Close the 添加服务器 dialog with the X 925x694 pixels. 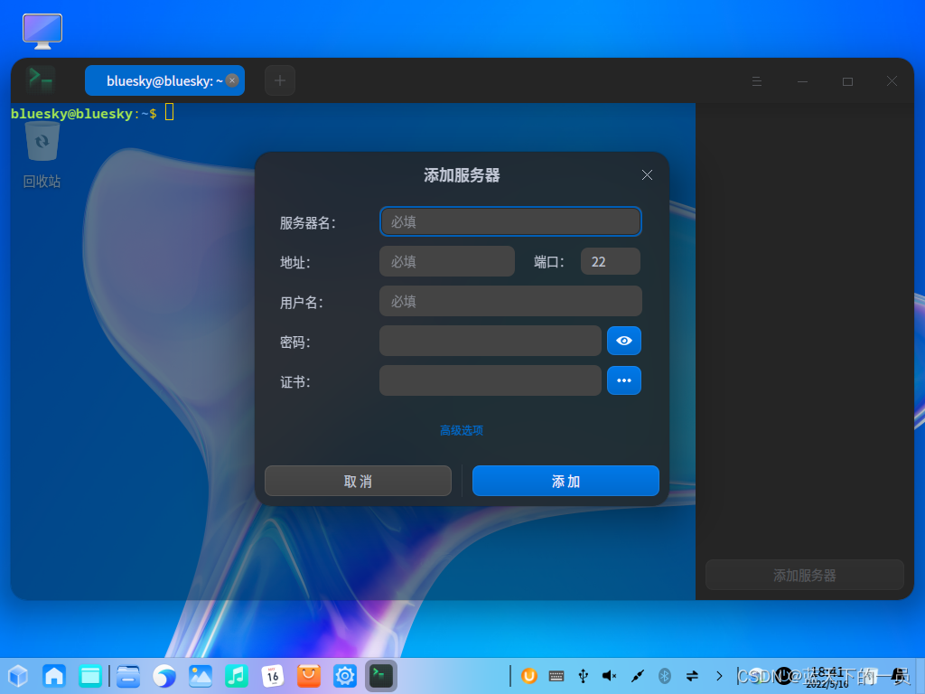pos(647,174)
